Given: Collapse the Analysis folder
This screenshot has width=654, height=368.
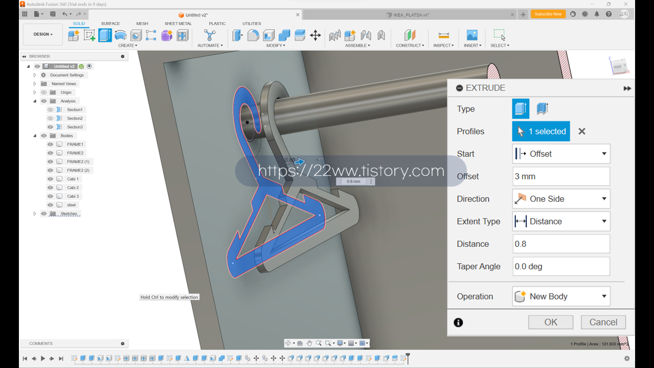Looking at the screenshot, I should click(x=35, y=101).
